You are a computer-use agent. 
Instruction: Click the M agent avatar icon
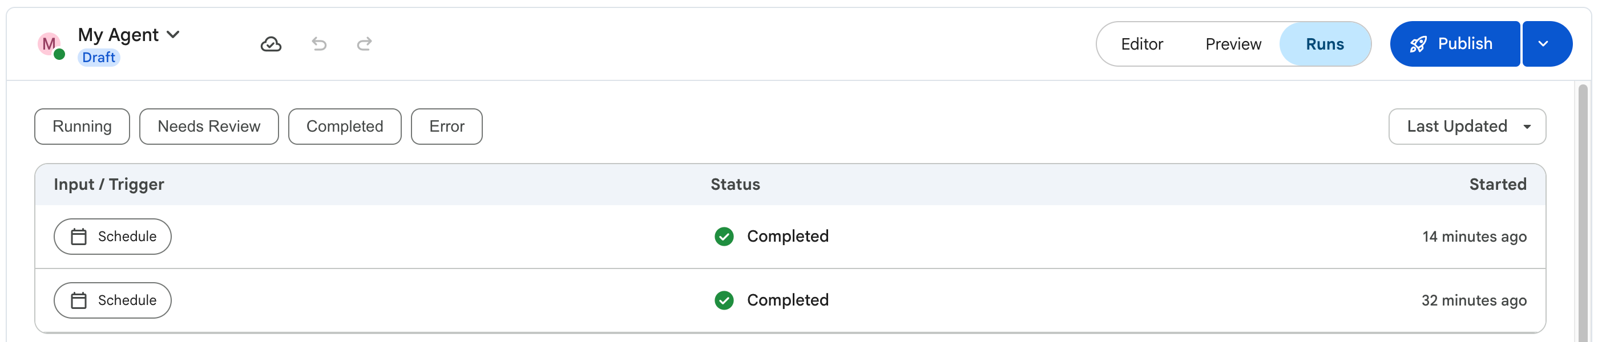coord(49,44)
